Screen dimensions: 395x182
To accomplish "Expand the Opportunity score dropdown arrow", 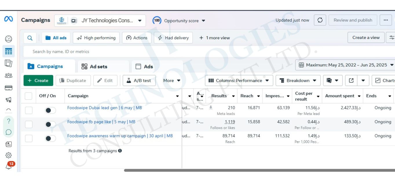I will tap(204, 21).
